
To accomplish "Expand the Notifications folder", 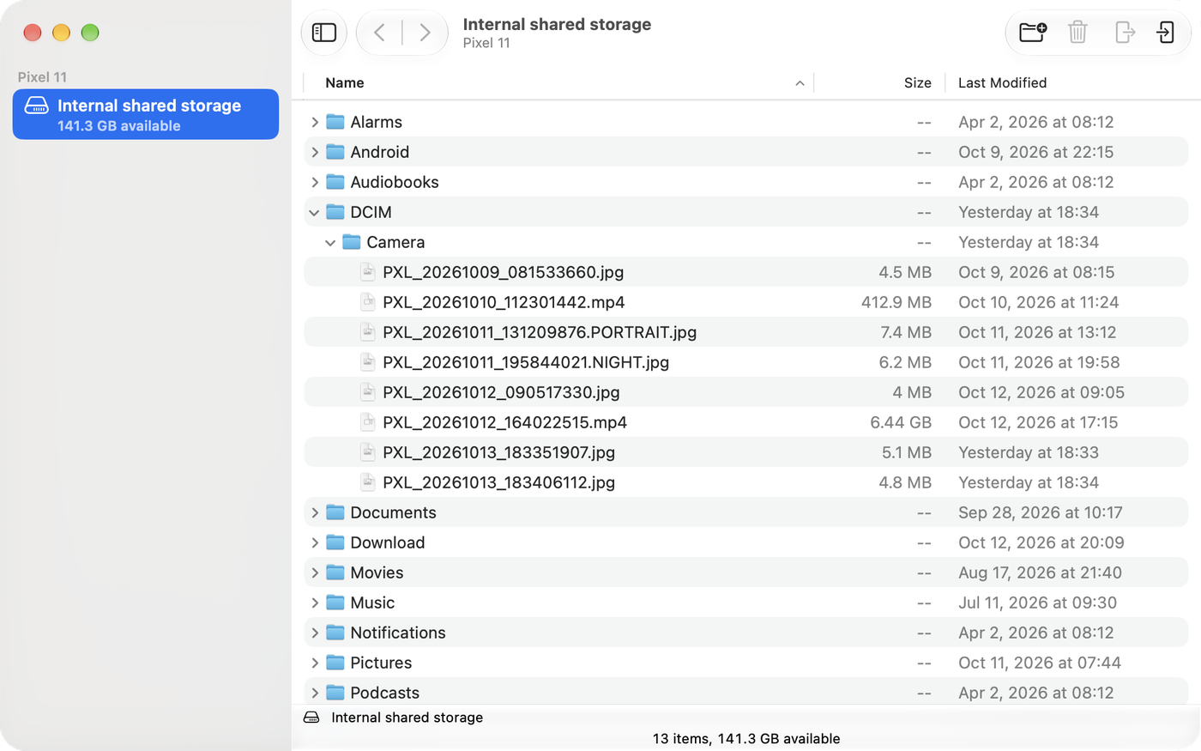I will pos(315,633).
